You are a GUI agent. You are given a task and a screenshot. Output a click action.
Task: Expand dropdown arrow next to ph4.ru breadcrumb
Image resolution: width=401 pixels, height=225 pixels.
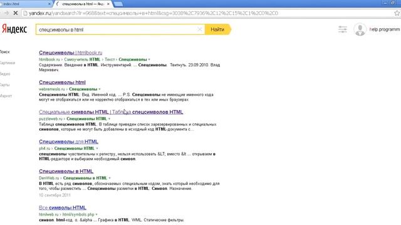point(97,148)
